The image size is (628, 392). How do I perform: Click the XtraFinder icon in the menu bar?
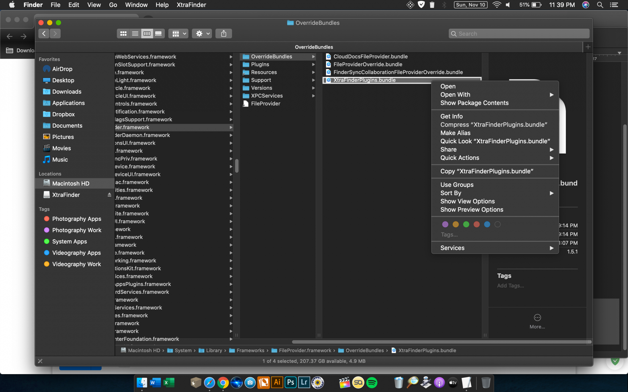(410, 5)
